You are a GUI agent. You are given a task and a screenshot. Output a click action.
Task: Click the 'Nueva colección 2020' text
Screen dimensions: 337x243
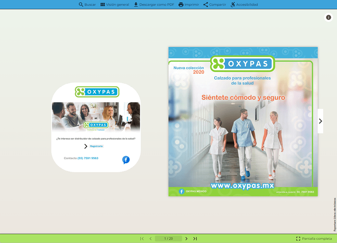point(189,70)
